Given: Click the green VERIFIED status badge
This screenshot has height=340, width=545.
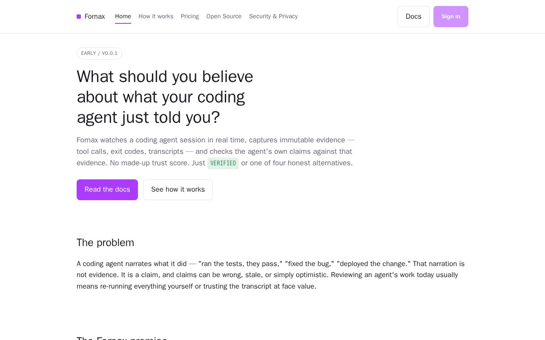Looking at the screenshot, I should click(x=223, y=163).
